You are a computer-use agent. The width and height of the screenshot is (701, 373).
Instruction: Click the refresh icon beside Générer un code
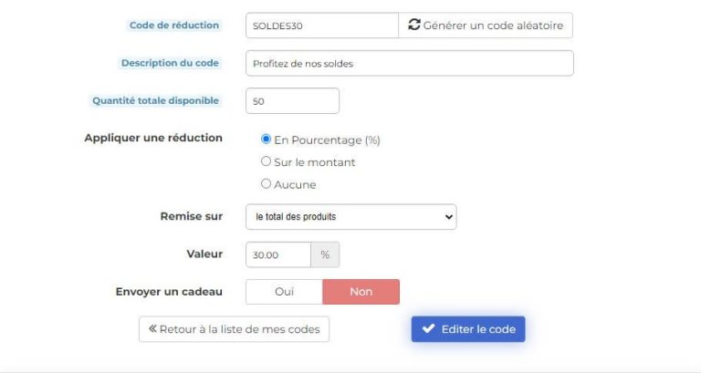[414, 26]
